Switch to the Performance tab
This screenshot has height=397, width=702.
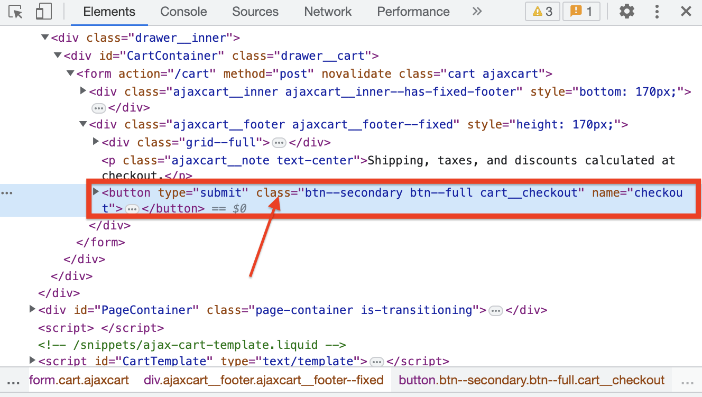coord(413,12)
